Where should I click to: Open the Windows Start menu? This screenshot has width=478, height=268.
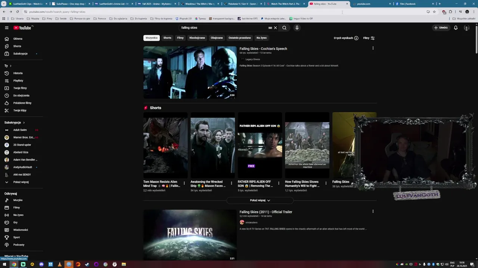click(x=4, y=264)
